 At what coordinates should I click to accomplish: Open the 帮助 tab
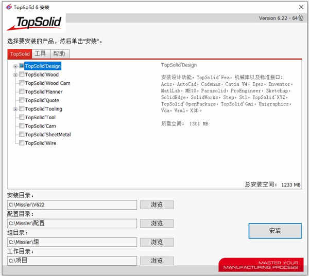tap(60, 53)
